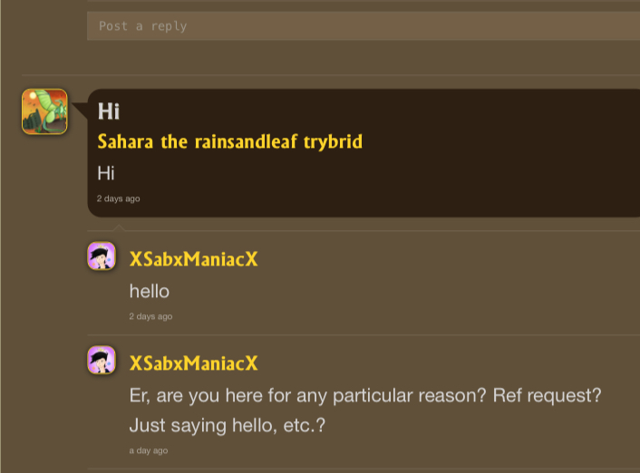Click the Post a reply input field
The image size is (640, 473).
pos(363,26)
